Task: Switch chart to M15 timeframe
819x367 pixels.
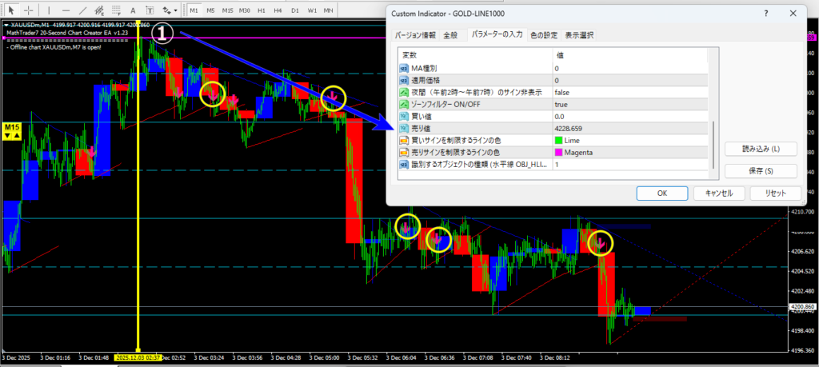Action: tap(228, 10)
